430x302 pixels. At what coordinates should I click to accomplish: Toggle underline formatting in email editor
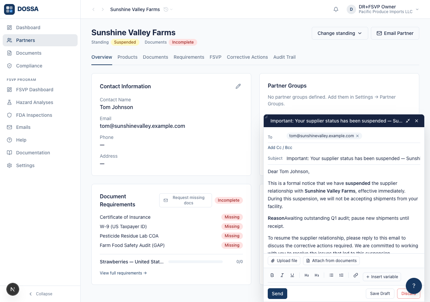coord(292,275)
